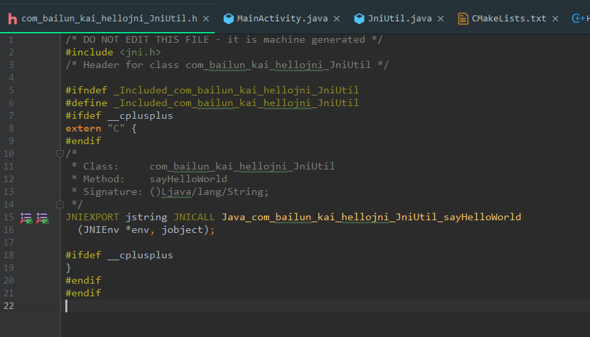Click '__cplusplus' on line 18
The height and width of the screenshot is (337, 590).
tap(140, 256)
